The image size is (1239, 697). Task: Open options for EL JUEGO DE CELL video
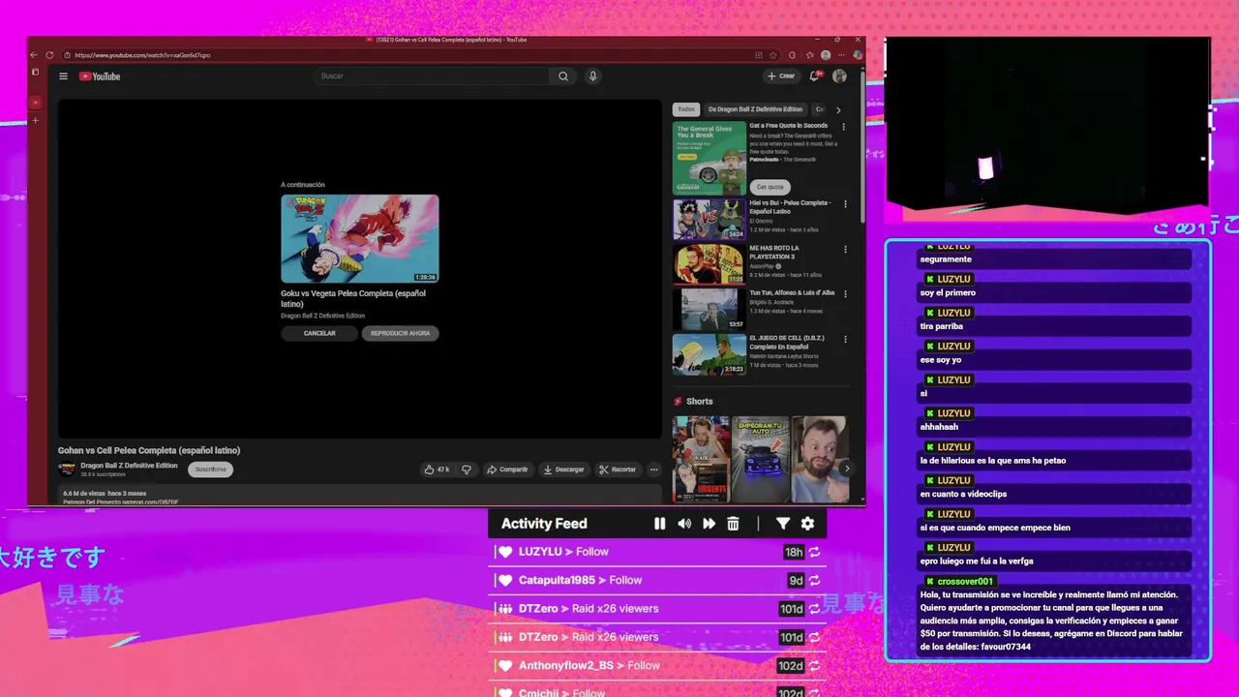coord(844,340)
